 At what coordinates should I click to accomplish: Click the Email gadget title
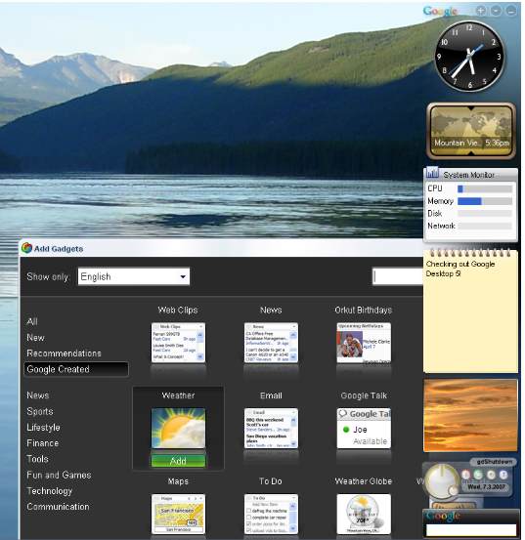pyautogui.click(x=271, y=395)
